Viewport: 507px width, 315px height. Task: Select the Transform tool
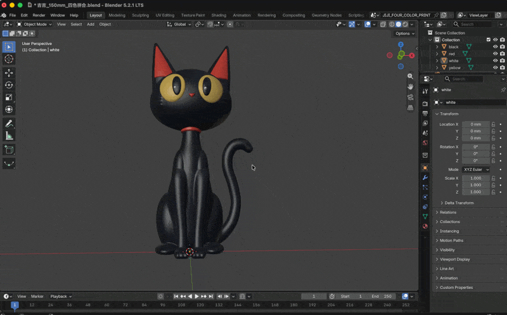[x=9, y=109]
